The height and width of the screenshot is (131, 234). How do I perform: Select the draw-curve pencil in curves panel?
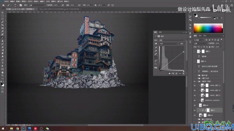pos(156,61)
